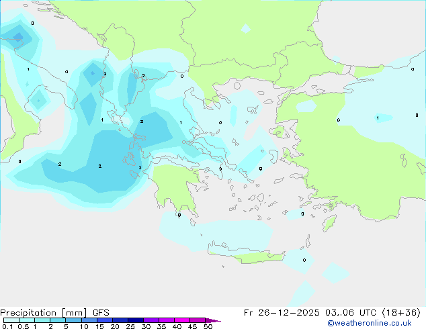
Task: Click the 30–35 mm purple legend swatch
Action: 151,320
